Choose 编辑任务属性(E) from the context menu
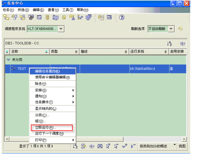Screen dimensions: 216x168 point(53,71)
